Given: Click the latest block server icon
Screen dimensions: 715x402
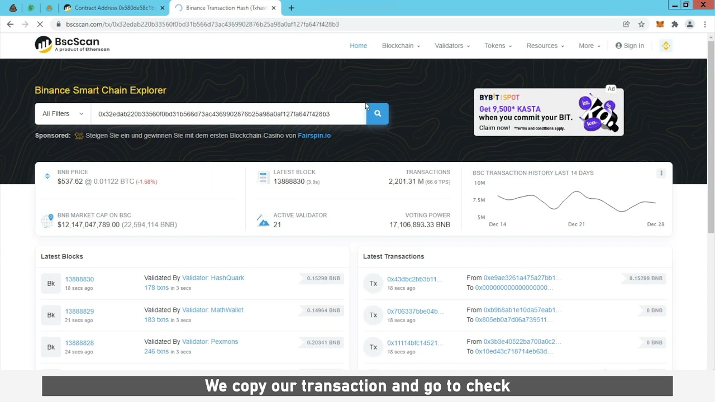Looking at the screenshot, I should coord(263,177).
